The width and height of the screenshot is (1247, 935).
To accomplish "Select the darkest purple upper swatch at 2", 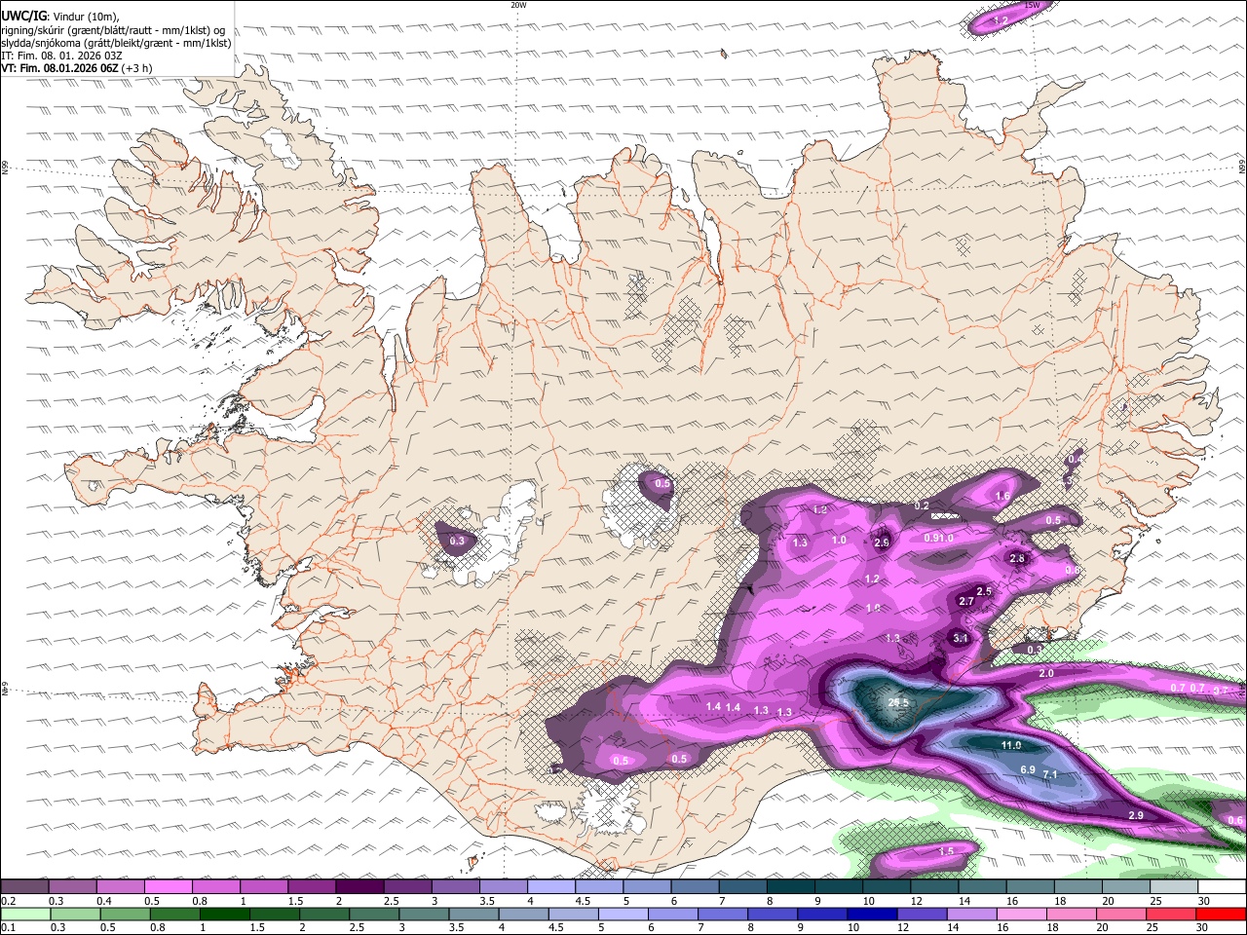I will coord(359,886).
